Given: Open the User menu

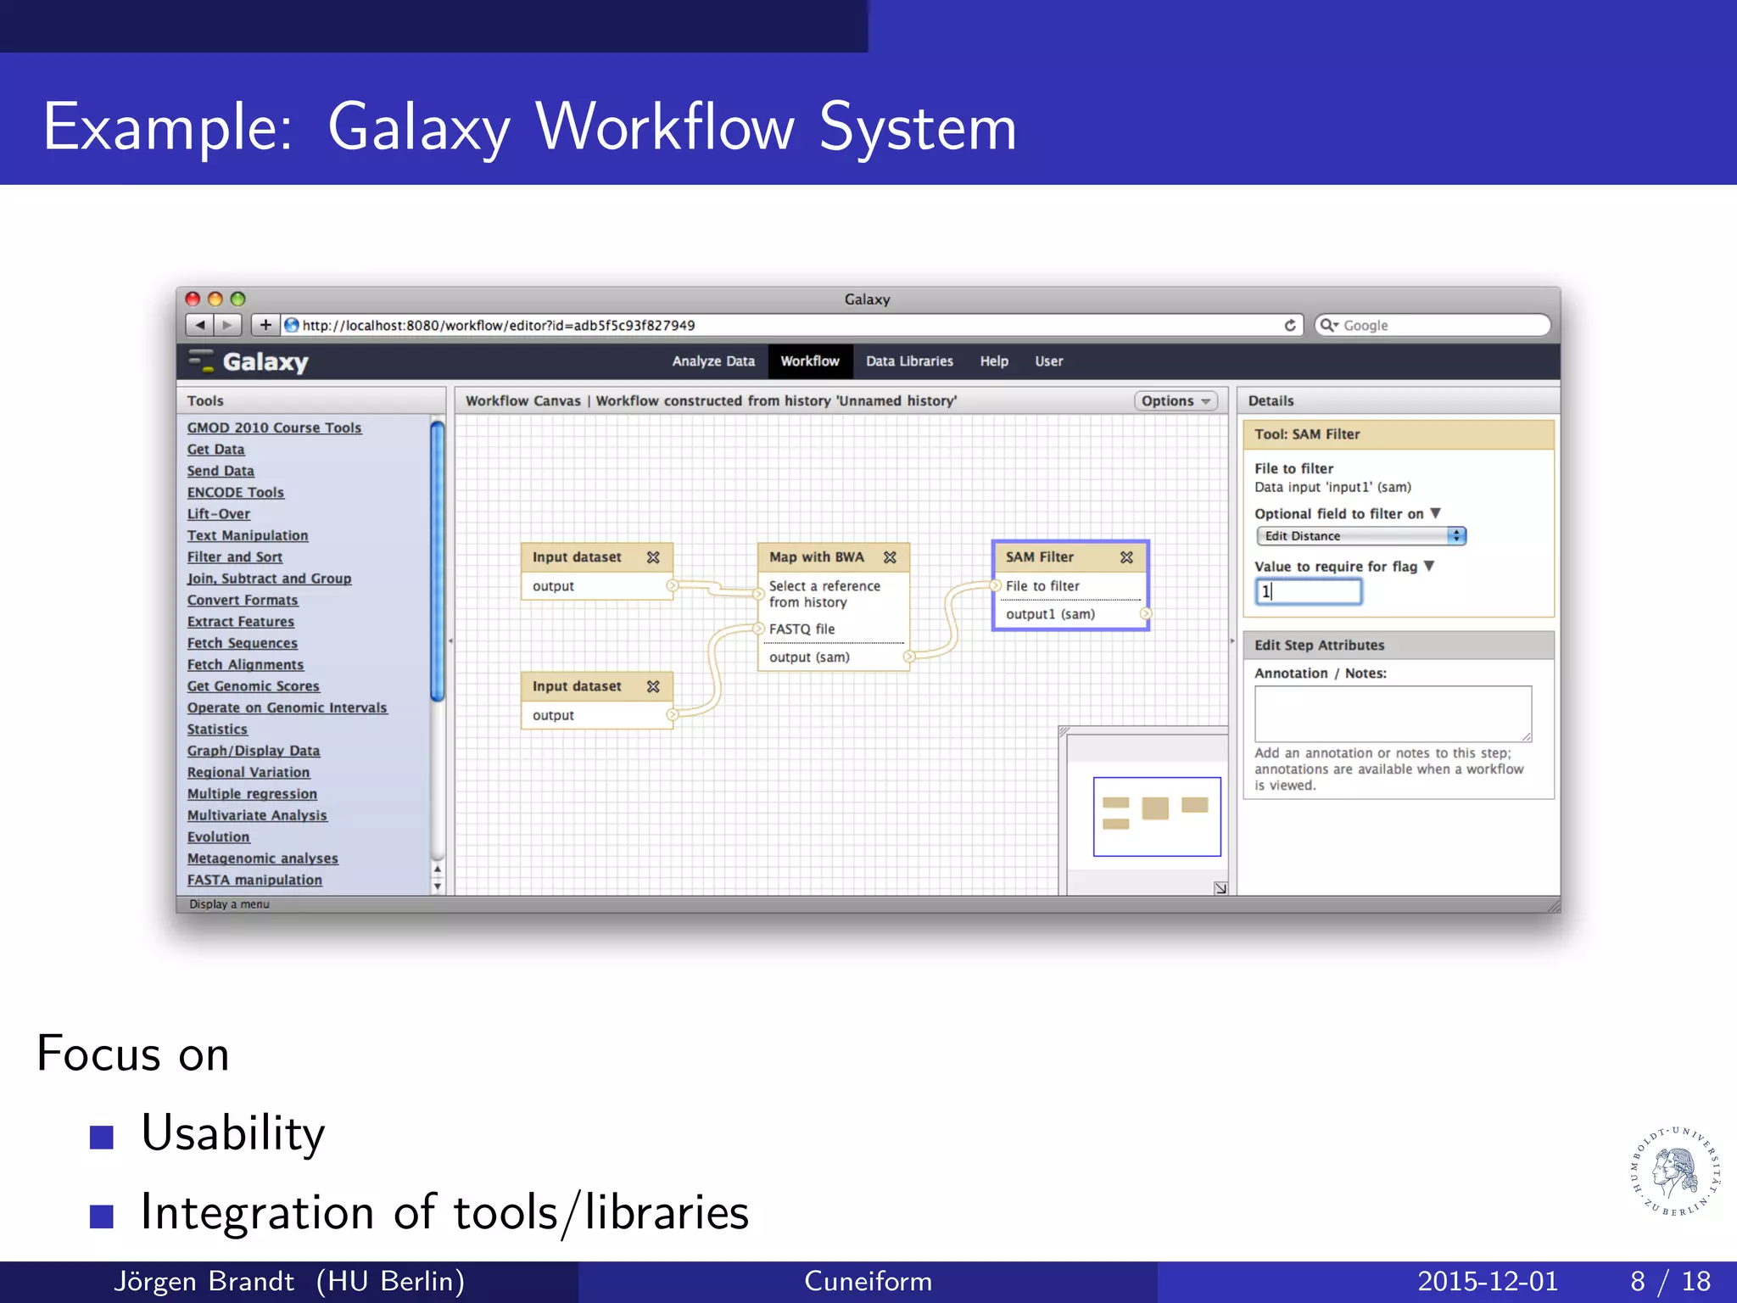Looking at the screenshot, I should [x=1049, y=361].
